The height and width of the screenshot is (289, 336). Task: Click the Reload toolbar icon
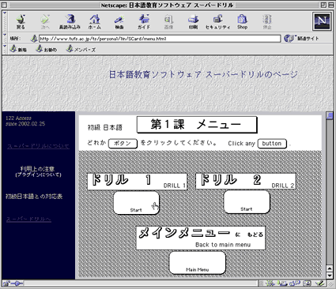70,21
